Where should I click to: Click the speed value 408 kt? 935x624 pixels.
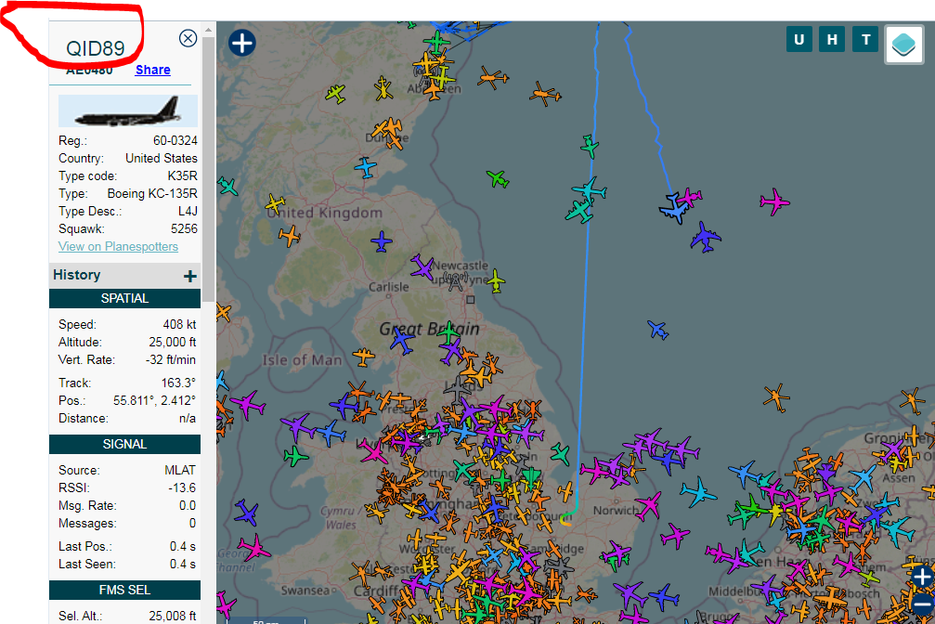click(179, 324)
